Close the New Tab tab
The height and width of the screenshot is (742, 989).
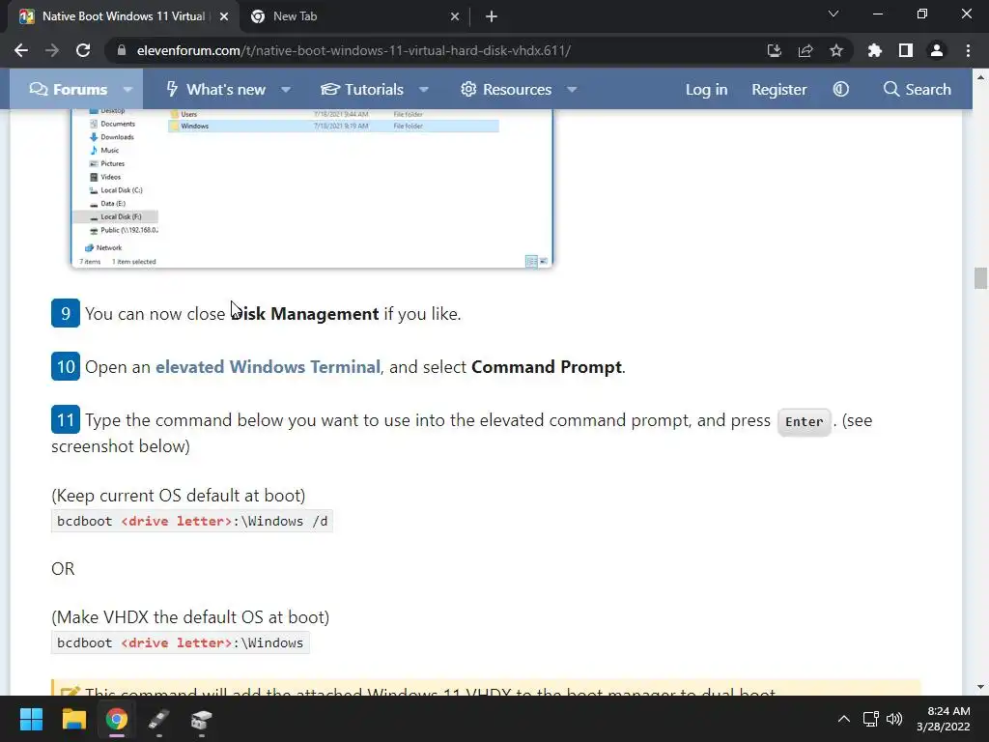[x=455, y=16]
